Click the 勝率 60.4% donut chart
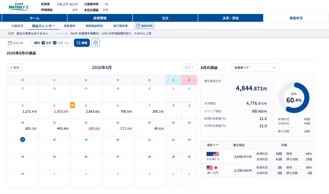The width and height of the screenshot is (329, 194). click(x=294, y=97)
